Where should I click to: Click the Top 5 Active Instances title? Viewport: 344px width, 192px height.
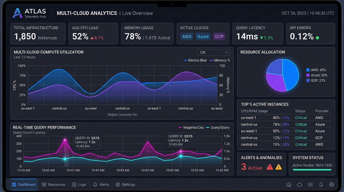[265, 104]
